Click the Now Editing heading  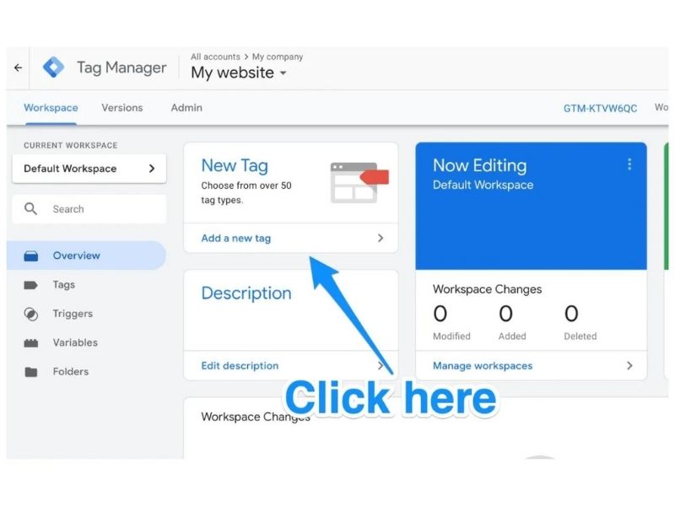479,165
